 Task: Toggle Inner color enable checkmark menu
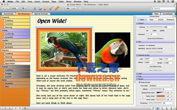(170, 99)
